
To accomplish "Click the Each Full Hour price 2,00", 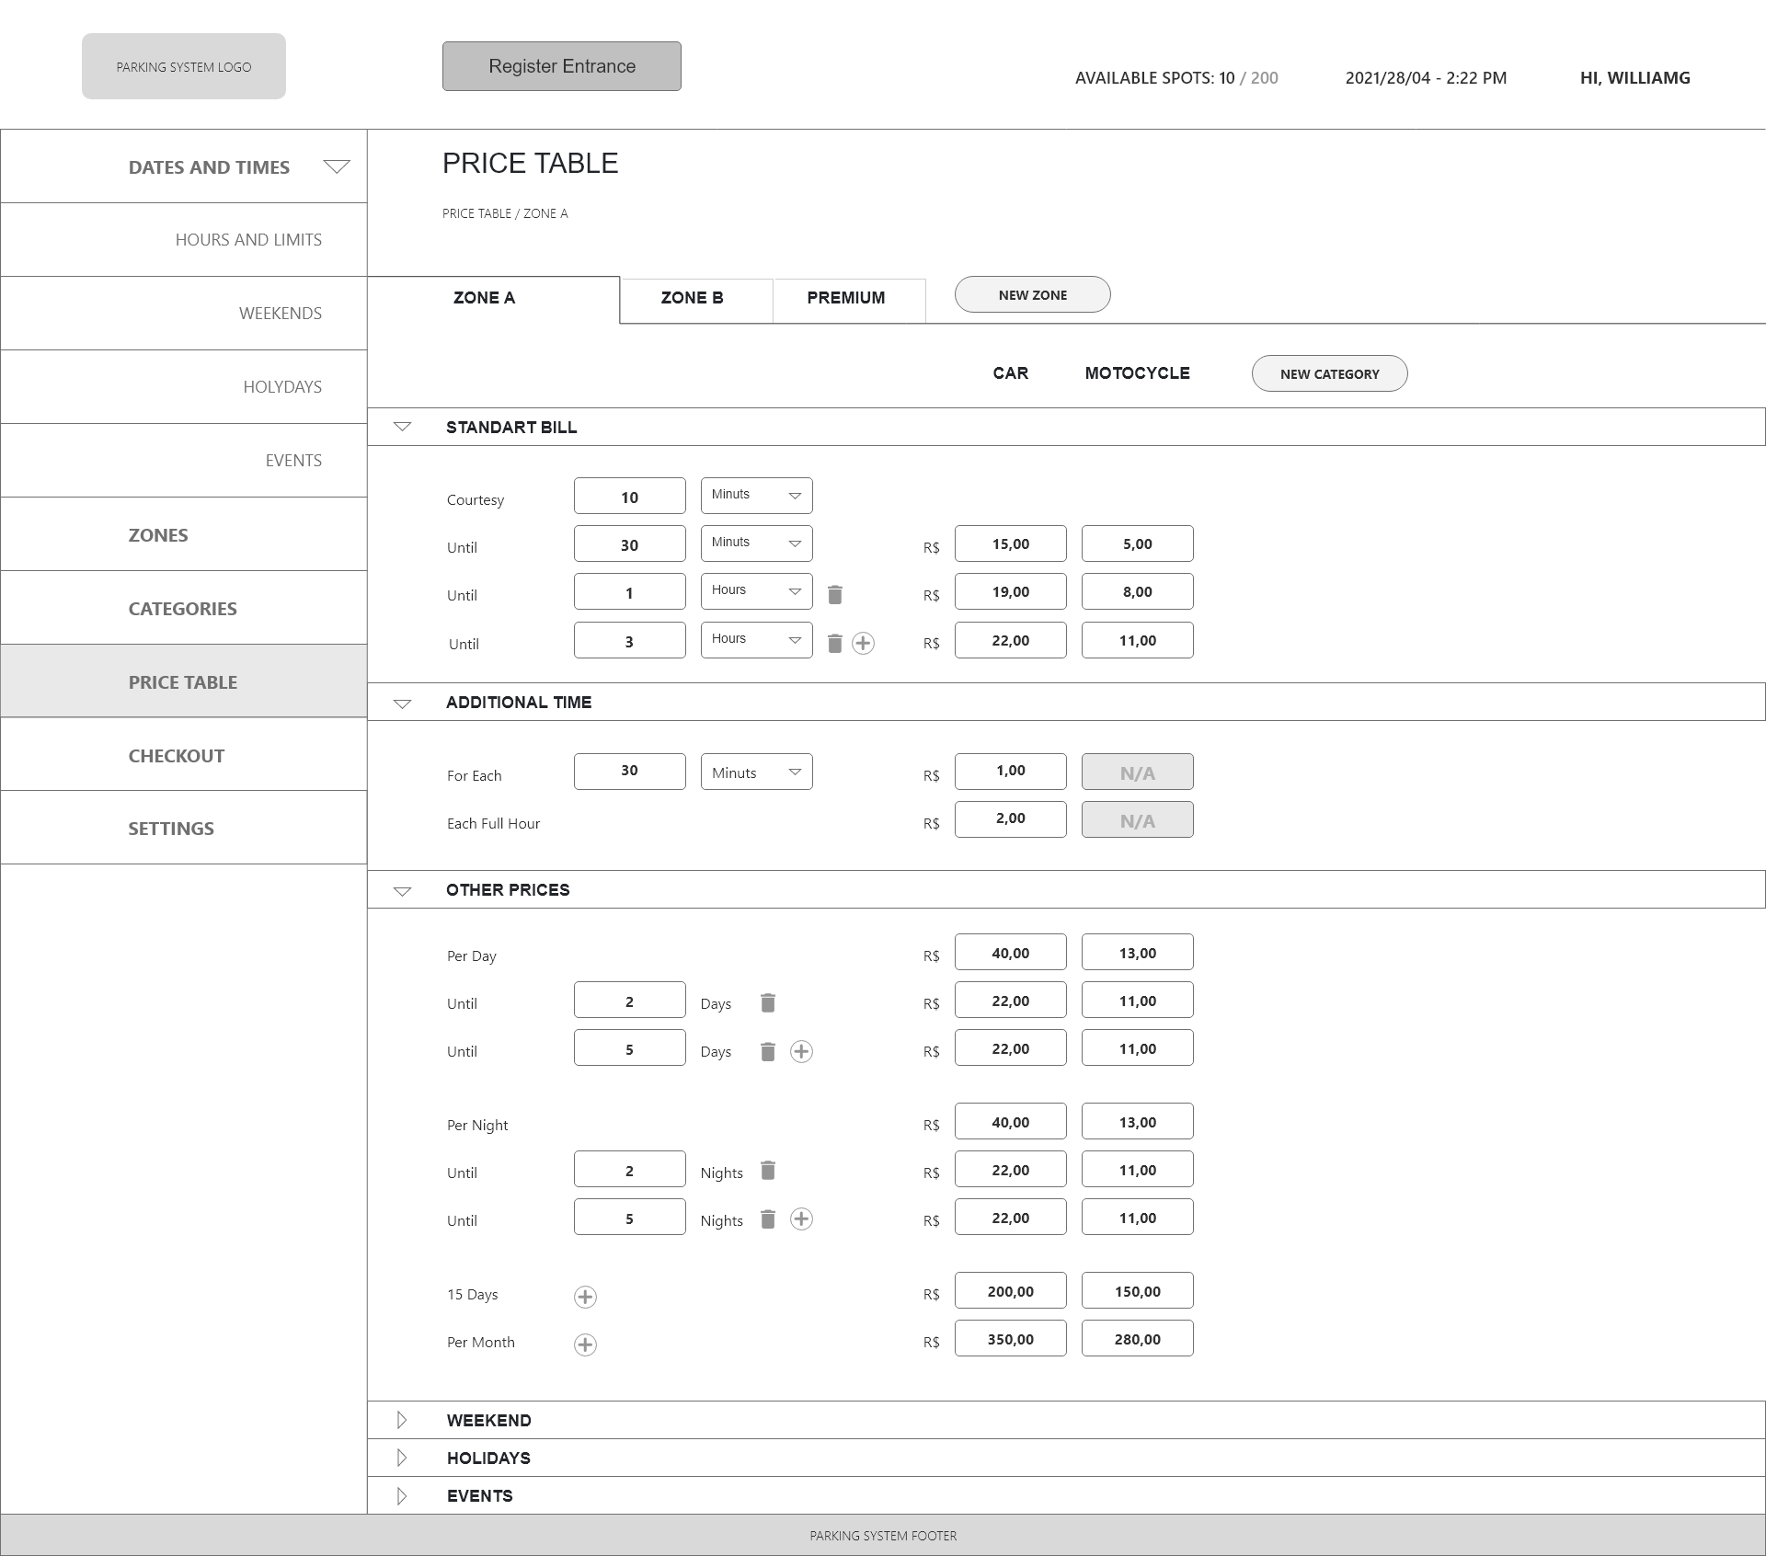I will (x=1011, y=819).
